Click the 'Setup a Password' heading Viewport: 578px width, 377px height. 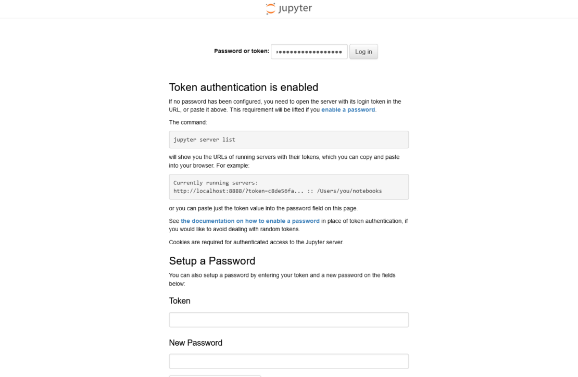coord(212,261)
